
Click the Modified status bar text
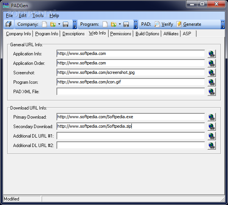11,199
